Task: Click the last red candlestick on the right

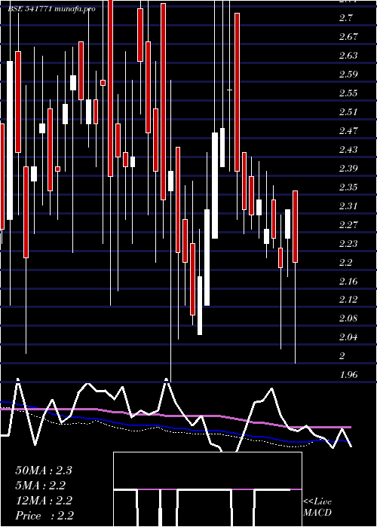Action: click(x=296, y=227)
